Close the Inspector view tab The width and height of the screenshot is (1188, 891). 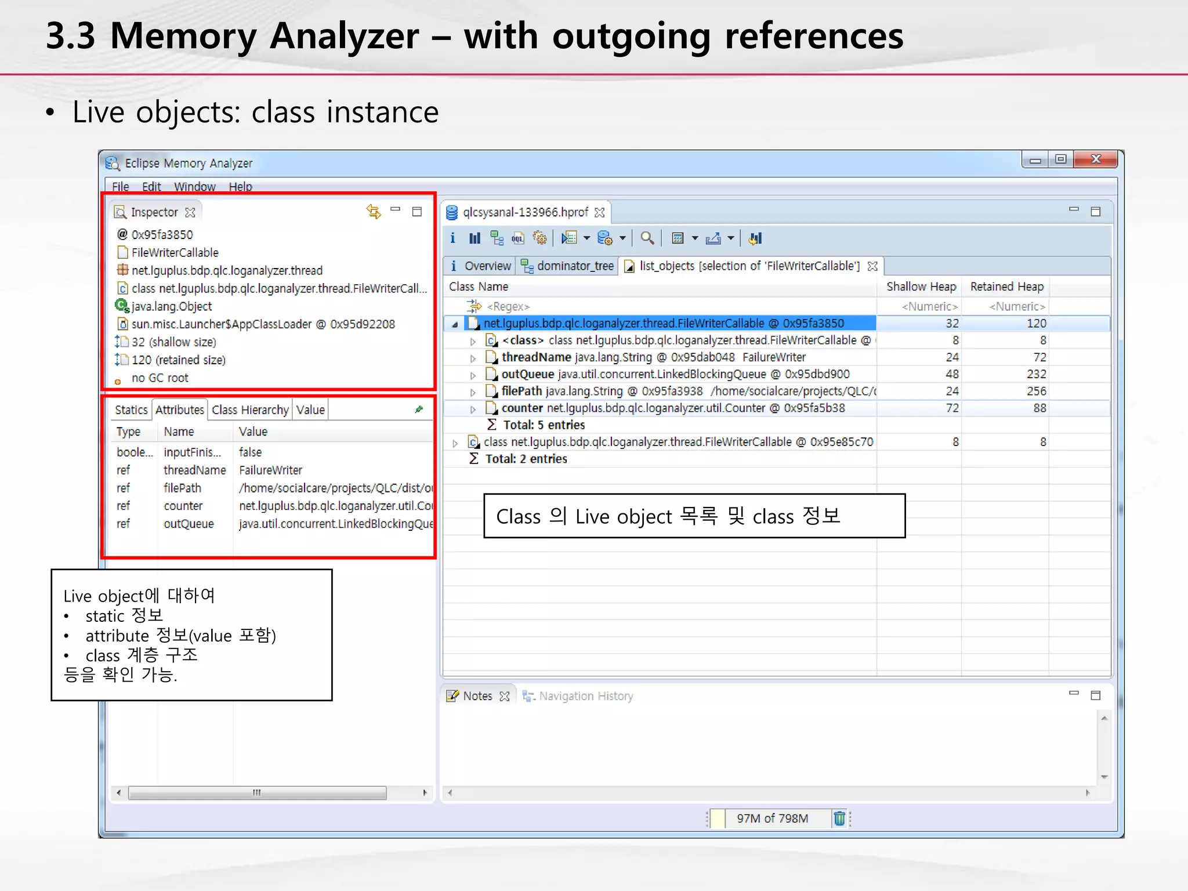[x=190, y=212]
